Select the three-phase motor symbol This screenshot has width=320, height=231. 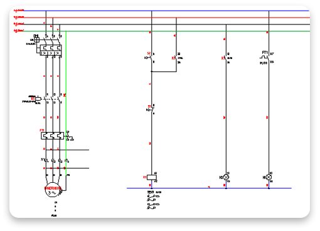pos(53,190)
